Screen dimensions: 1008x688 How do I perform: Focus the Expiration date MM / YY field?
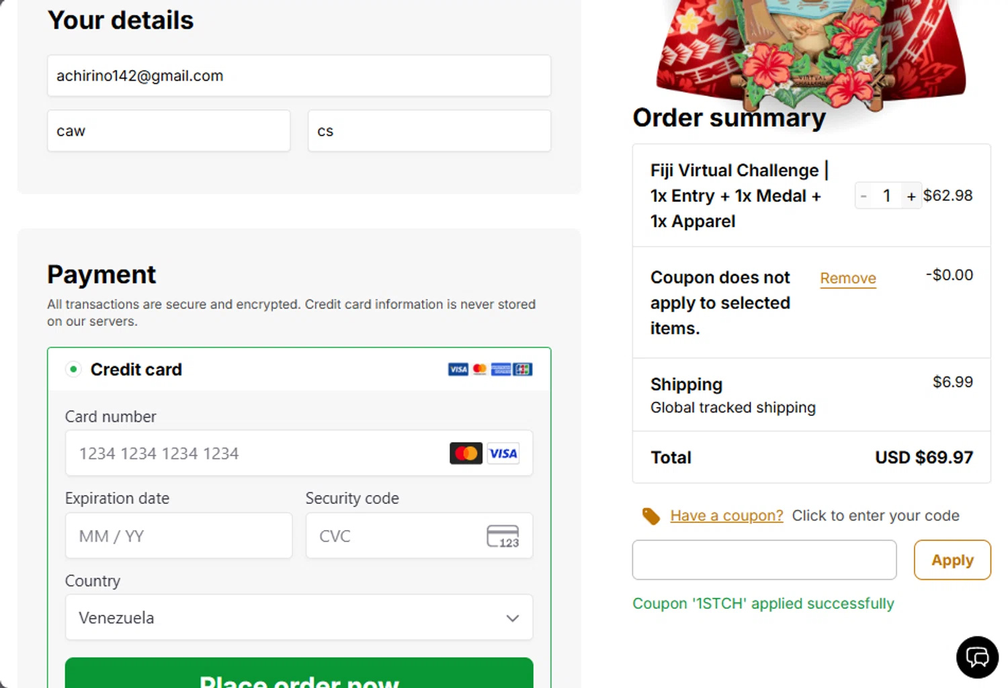(x=178, y=536)
